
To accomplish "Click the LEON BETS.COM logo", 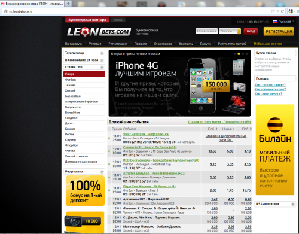I will tap(99, 32).
